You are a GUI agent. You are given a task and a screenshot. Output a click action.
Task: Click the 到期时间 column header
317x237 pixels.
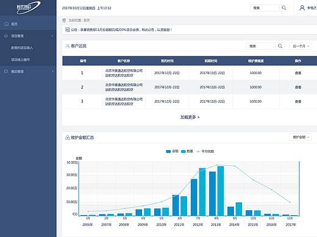(211, 61)
